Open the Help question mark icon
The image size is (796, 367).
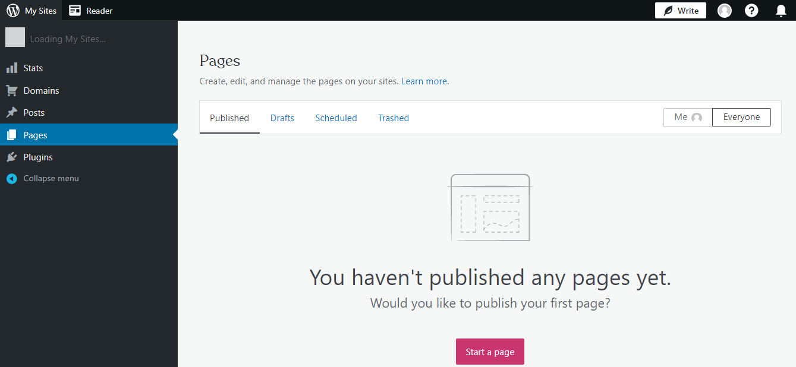[x=751, y=11]
